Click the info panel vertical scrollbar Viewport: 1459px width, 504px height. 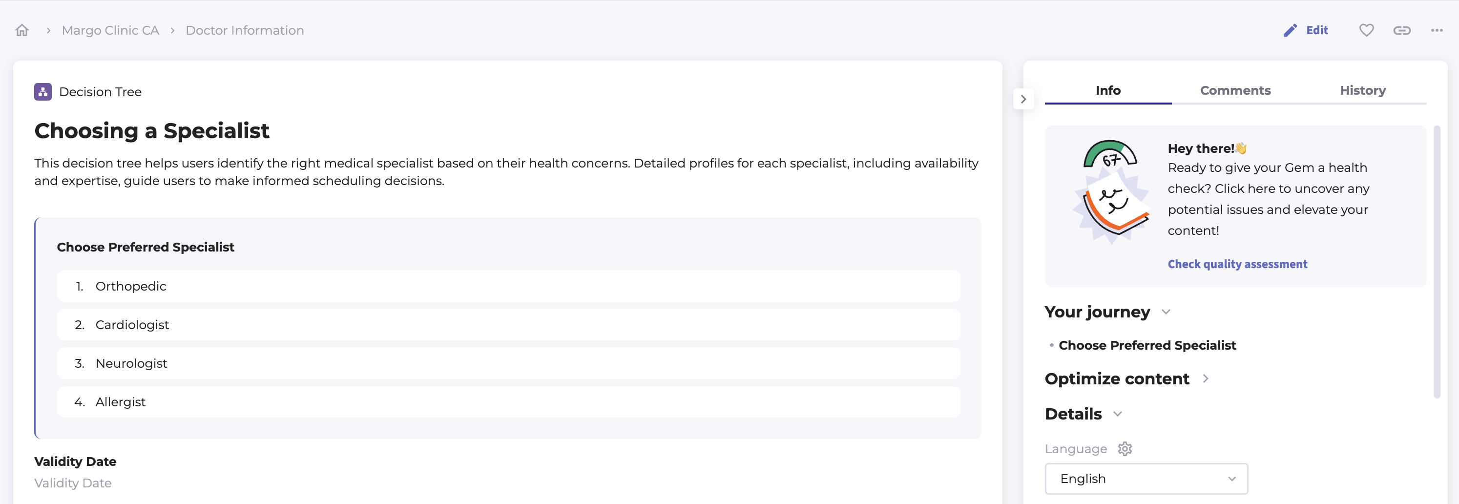[1437, 260]
